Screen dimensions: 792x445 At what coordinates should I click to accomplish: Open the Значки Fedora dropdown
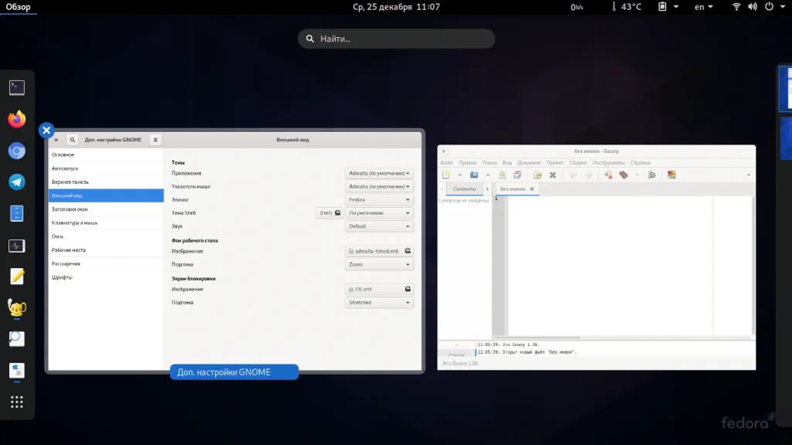379,200
